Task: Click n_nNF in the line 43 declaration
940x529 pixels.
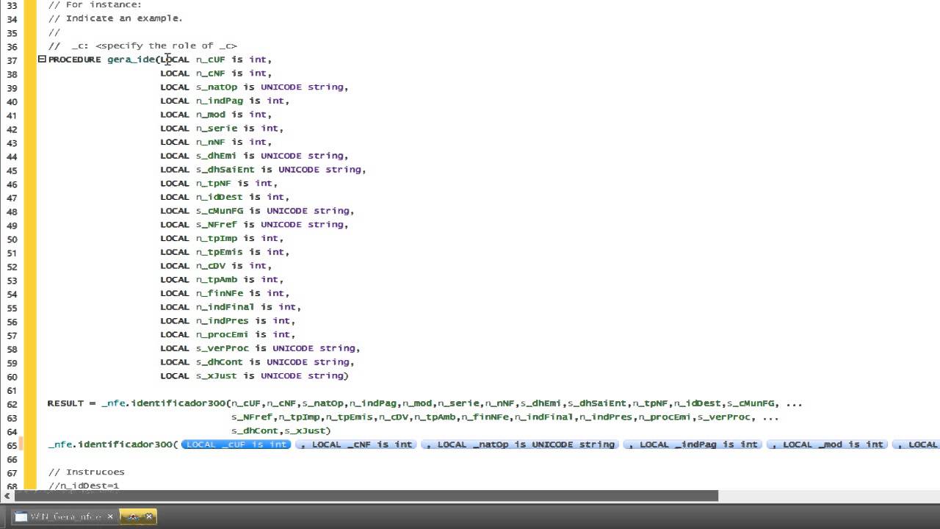Action: (211, 142)
